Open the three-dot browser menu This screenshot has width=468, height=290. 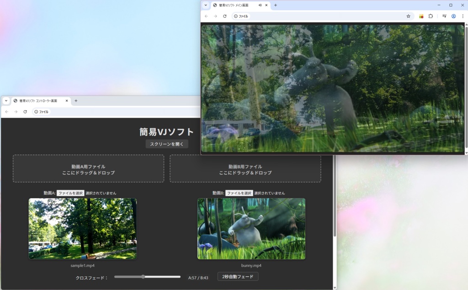coord(464,16)
